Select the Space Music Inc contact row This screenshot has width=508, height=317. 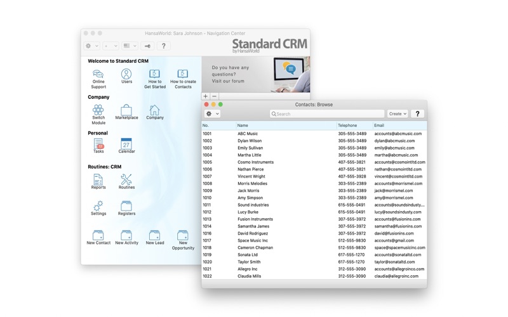[314, 240]
